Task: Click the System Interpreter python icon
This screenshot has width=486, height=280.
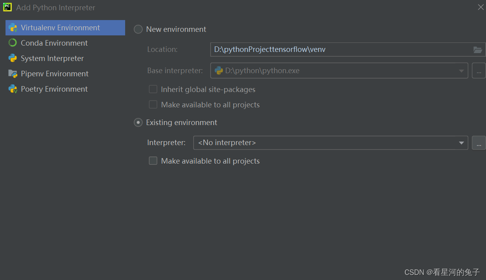Action: pyautogui.click(x=13, y=58)
